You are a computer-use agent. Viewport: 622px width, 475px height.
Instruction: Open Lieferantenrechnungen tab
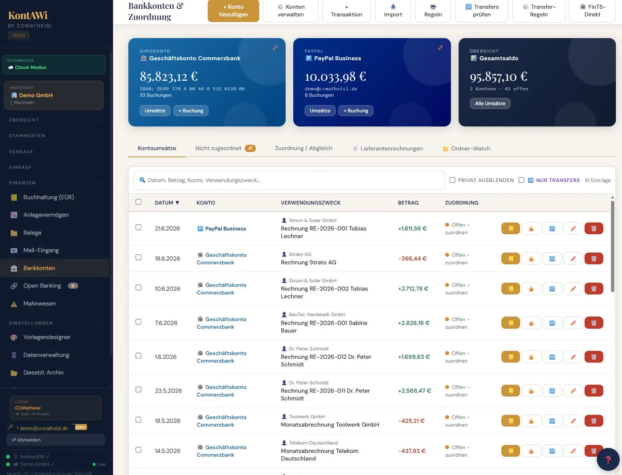pos(387,149)
